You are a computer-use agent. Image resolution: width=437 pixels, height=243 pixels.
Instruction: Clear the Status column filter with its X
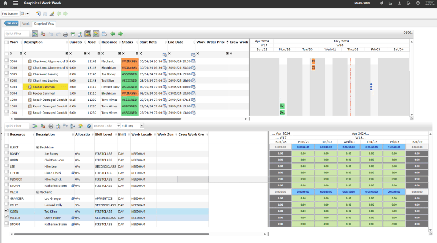pyautogui.click(x=123, y=54)
